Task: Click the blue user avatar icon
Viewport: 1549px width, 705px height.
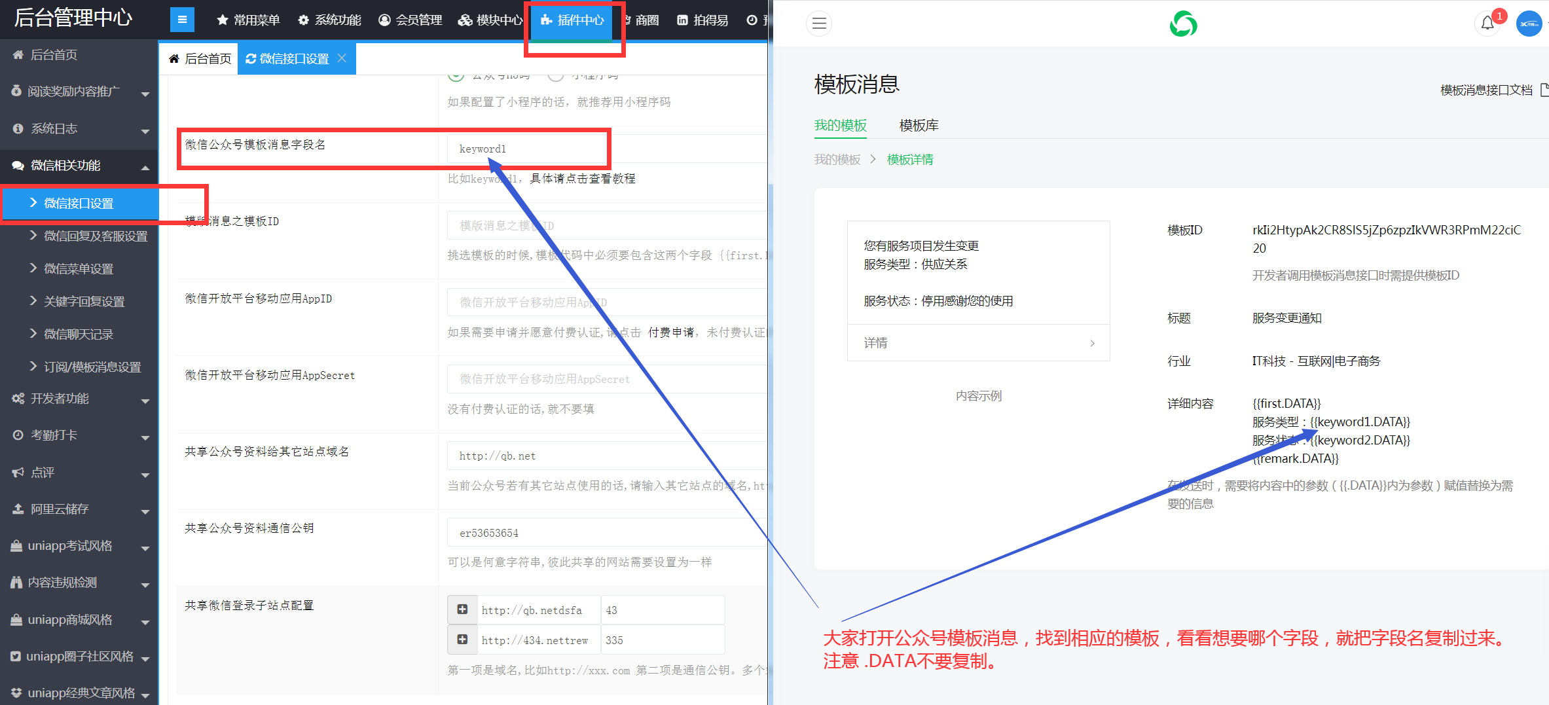Action: [x=1529, y=24]
